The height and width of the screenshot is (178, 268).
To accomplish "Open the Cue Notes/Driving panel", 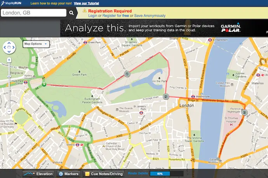I will click(104, 174).
